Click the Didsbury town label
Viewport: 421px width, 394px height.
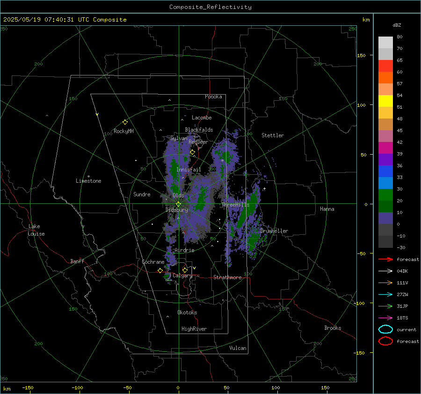click(176, 210)
